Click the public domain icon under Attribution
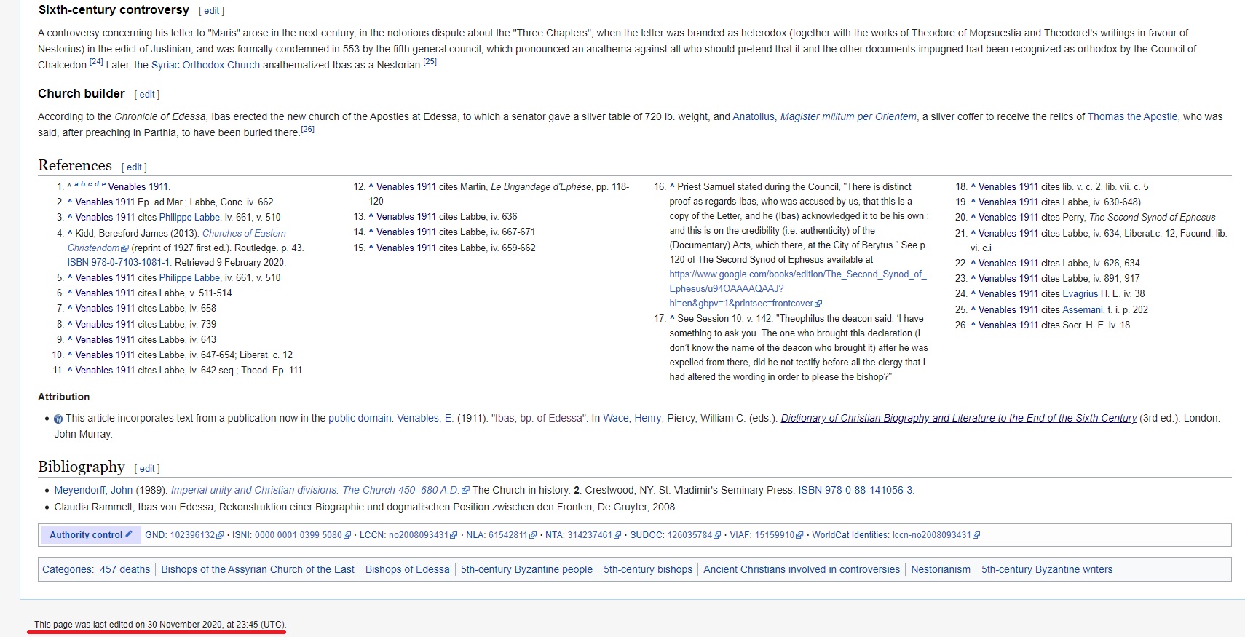1245x637 pixels. click(x=58, y=419)
